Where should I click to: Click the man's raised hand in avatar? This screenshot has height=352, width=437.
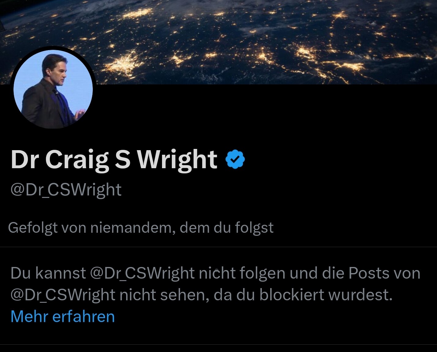[x=80, y=114]
